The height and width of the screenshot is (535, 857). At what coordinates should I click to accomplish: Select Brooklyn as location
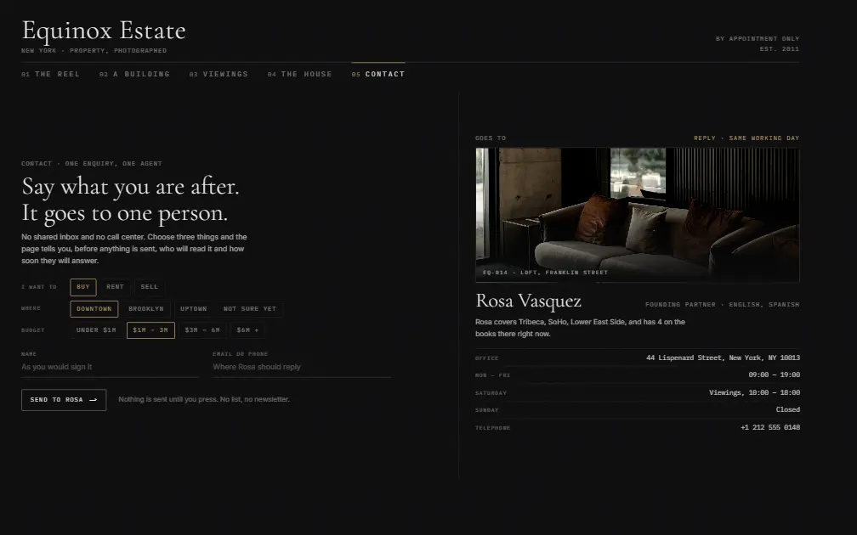pyautogui.click(x=146, y=309)
